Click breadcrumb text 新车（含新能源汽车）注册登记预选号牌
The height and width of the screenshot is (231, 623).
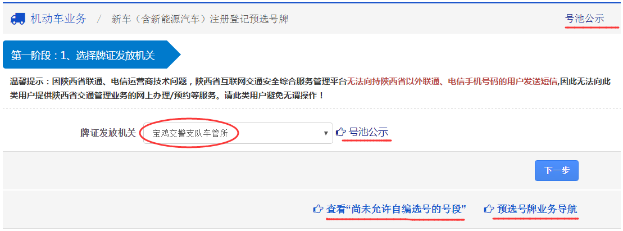point(200,19)
